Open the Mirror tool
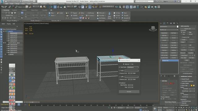 117,7
